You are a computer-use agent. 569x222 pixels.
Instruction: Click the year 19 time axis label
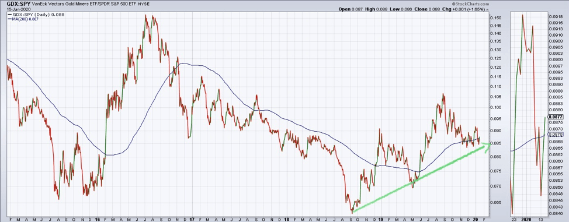pos(381,219)
